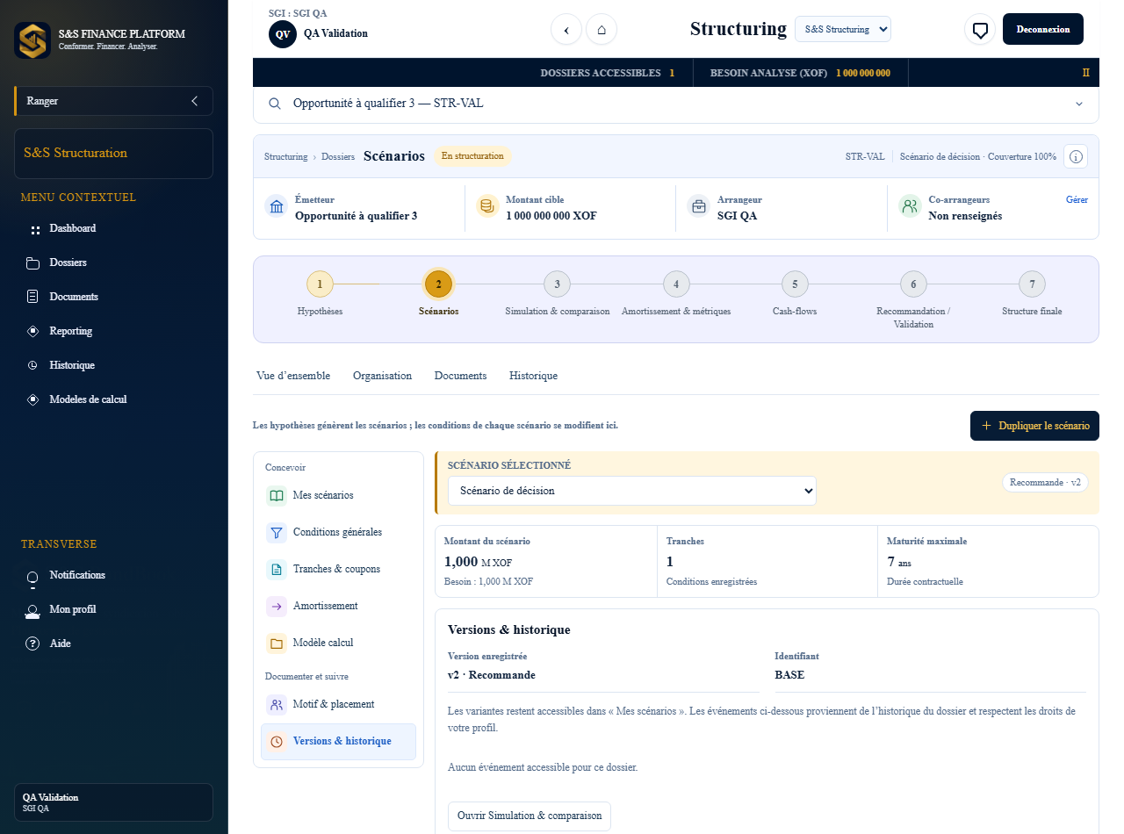Click the Dossiers breadcrumb link

click(x=338, y=156)
